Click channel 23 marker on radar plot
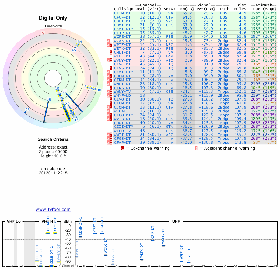The height and width of the screenshot is (269, 280). point(25,112)
